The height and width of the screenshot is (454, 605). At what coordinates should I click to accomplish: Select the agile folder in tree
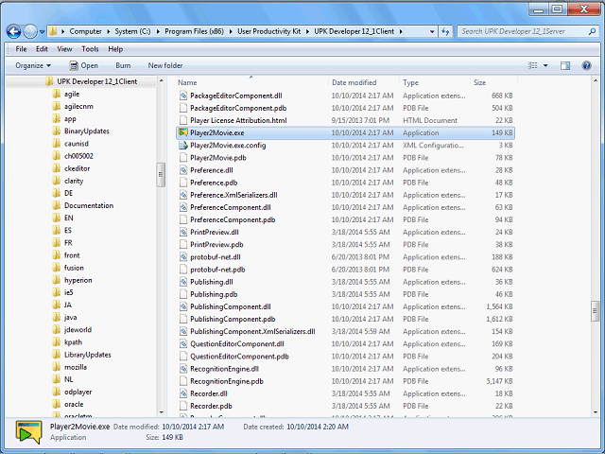72,94
